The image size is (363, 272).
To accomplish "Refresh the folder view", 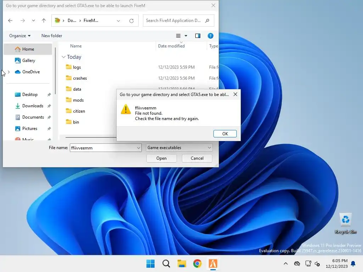I will pyautogui.click(x=132, y=21).
